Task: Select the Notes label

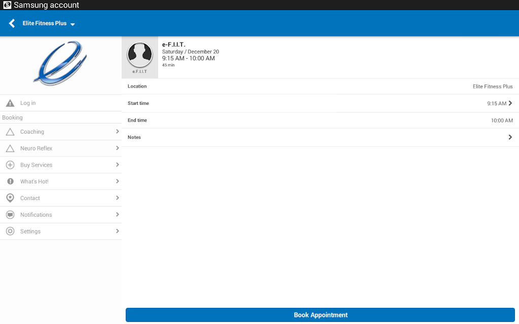Action: (x=134, y=137)
